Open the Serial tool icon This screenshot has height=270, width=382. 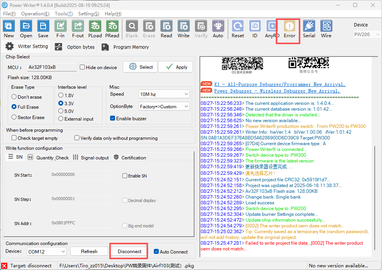click(x=309, y=29)
